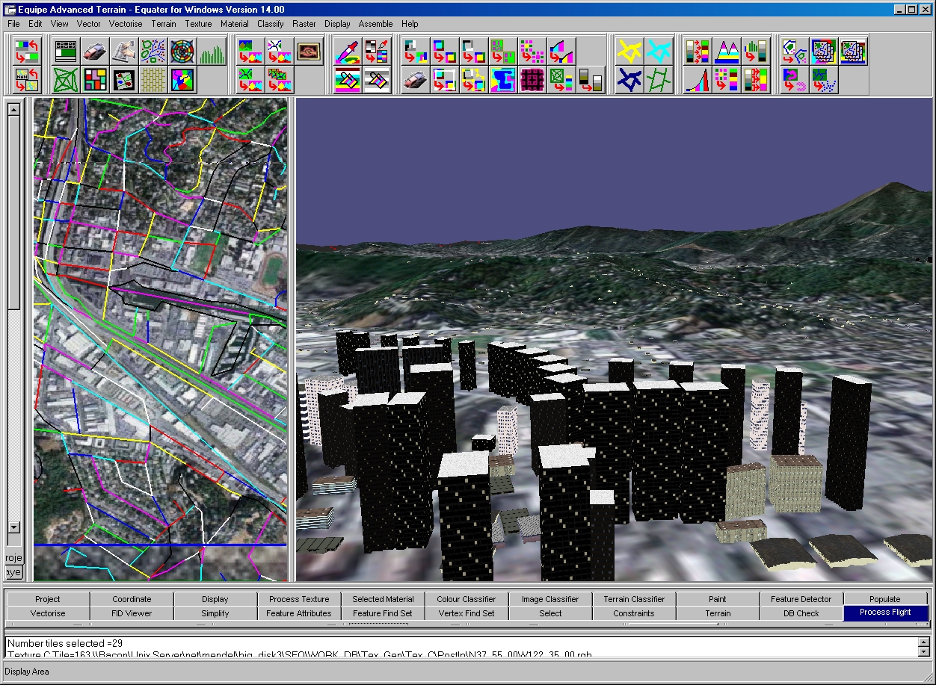Screen dimensions: 936x685
Task: Click the circular colour web icon
Action: pos(182,52)
